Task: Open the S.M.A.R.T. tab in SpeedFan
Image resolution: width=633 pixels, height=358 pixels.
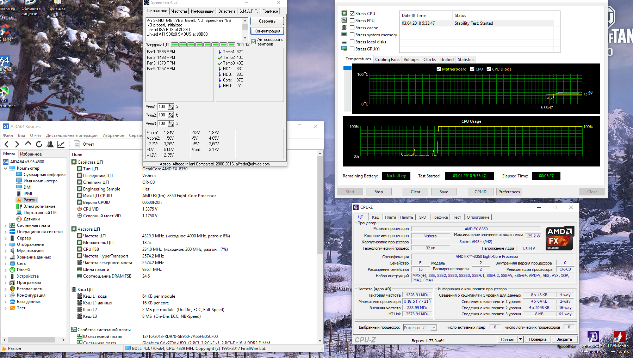Action: tap(249, 11)
